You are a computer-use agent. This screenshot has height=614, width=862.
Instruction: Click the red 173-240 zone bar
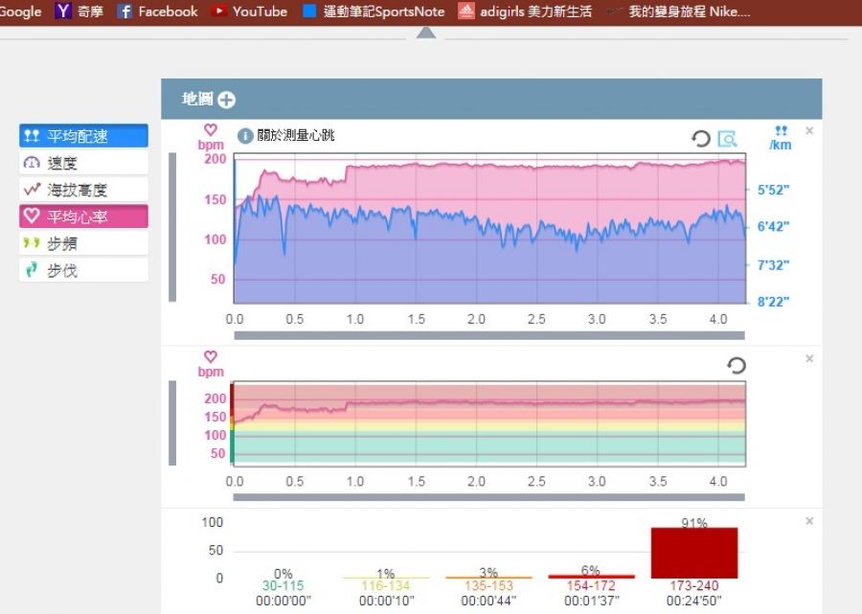tap(694, 553)
